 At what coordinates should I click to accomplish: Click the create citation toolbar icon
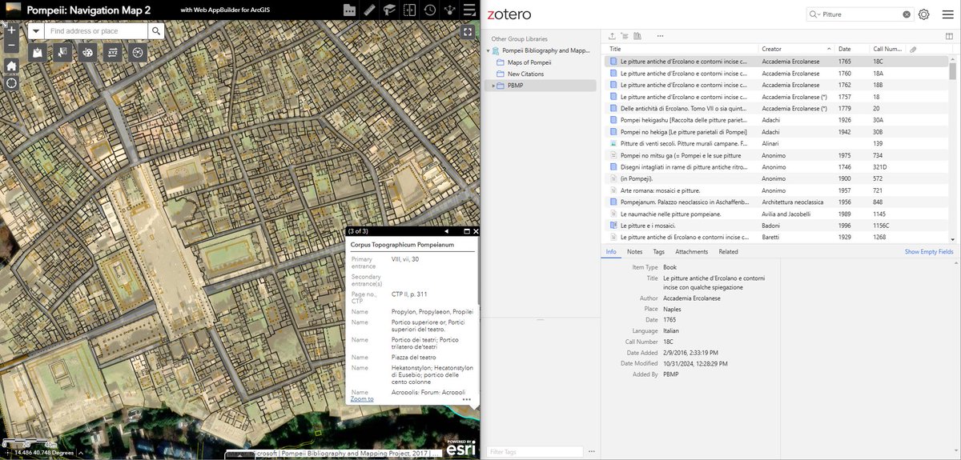pyautogui.click(x=625, y=36)
